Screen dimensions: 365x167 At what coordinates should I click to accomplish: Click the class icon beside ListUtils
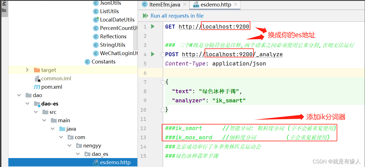click(96, 11)
